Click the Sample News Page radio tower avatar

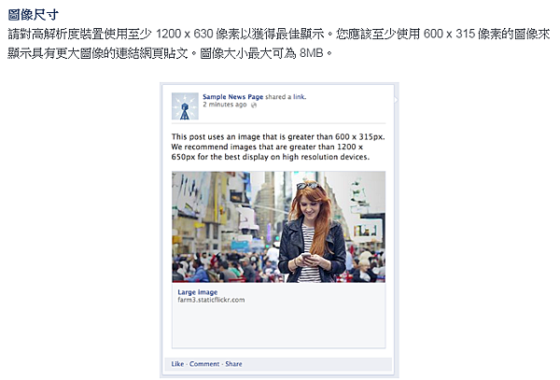click(x=185, y=106)
